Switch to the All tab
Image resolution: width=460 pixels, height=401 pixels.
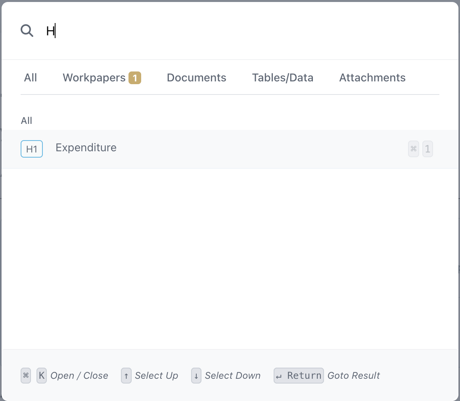[x=30, y=78]
